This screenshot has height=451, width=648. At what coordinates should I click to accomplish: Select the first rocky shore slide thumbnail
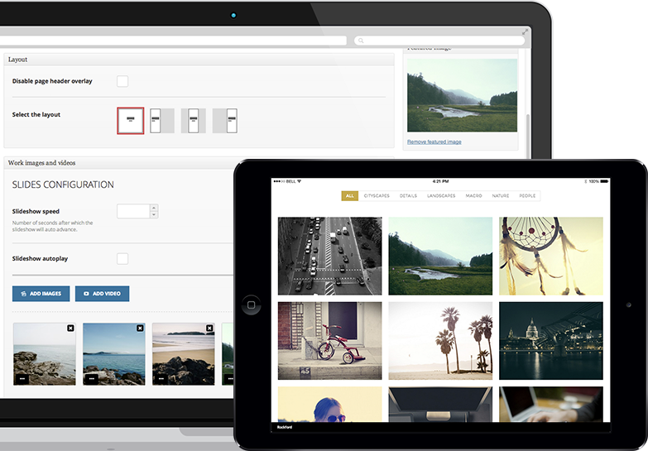tap(45, 354)
